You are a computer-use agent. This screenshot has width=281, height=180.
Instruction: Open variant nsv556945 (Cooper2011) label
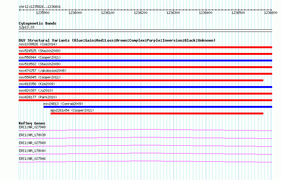[x=40, y=77]
